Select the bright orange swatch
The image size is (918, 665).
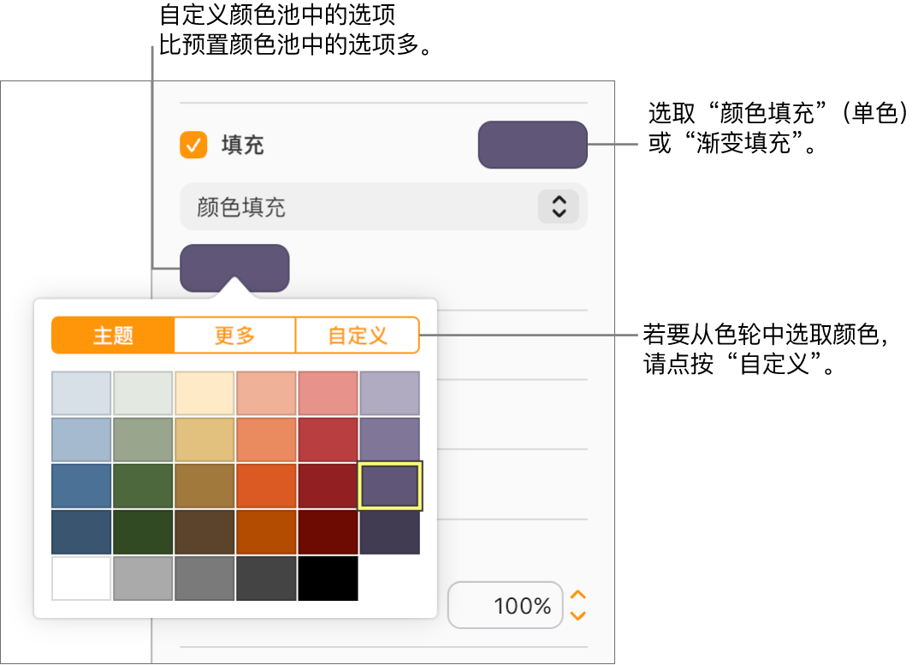pyautogui.click(x=266, y=485)
